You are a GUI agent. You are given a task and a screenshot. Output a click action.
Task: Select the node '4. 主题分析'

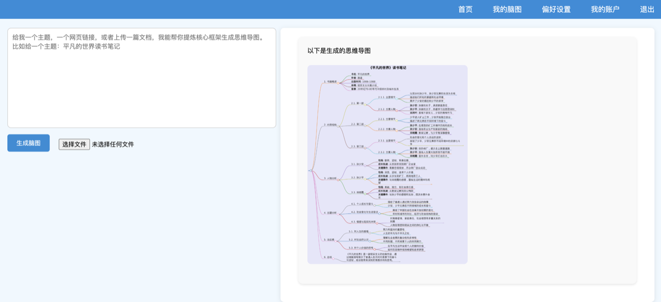tap(330, 213)
